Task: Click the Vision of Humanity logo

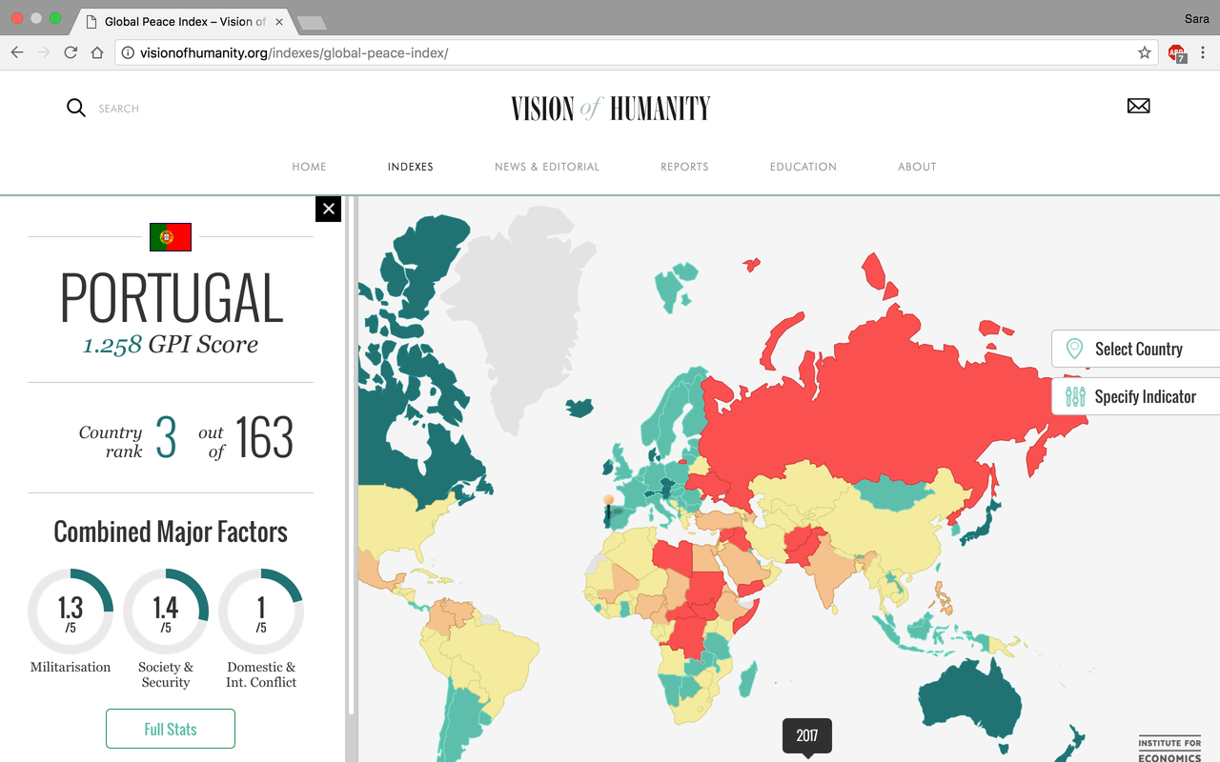Action: point(610,109)
